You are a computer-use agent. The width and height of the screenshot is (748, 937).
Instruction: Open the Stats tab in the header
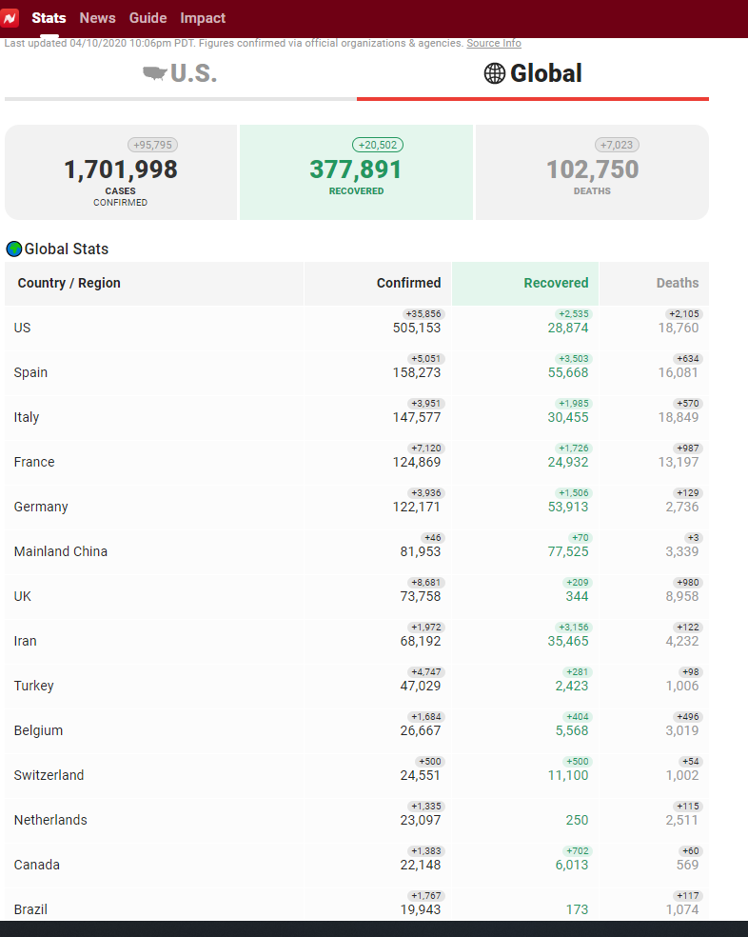coord(49,18)
